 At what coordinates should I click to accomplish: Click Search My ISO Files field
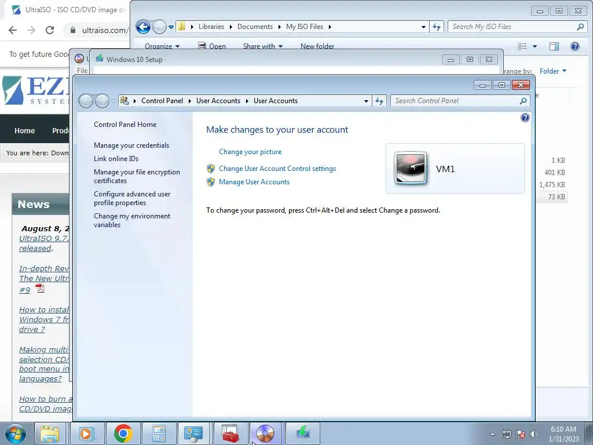(x=512, y=27)
